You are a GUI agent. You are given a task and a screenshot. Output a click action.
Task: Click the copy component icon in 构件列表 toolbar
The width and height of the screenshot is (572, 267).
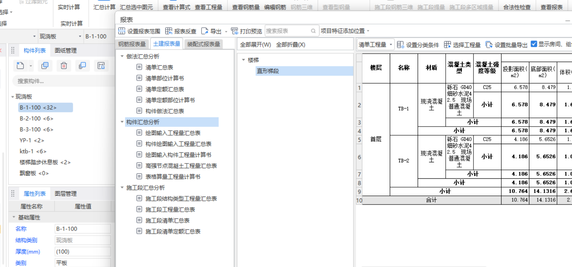click(45, 66)
